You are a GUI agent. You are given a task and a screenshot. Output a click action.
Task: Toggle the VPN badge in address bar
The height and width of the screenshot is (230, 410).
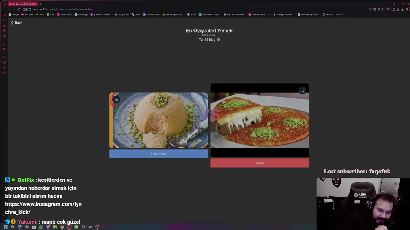25,9
